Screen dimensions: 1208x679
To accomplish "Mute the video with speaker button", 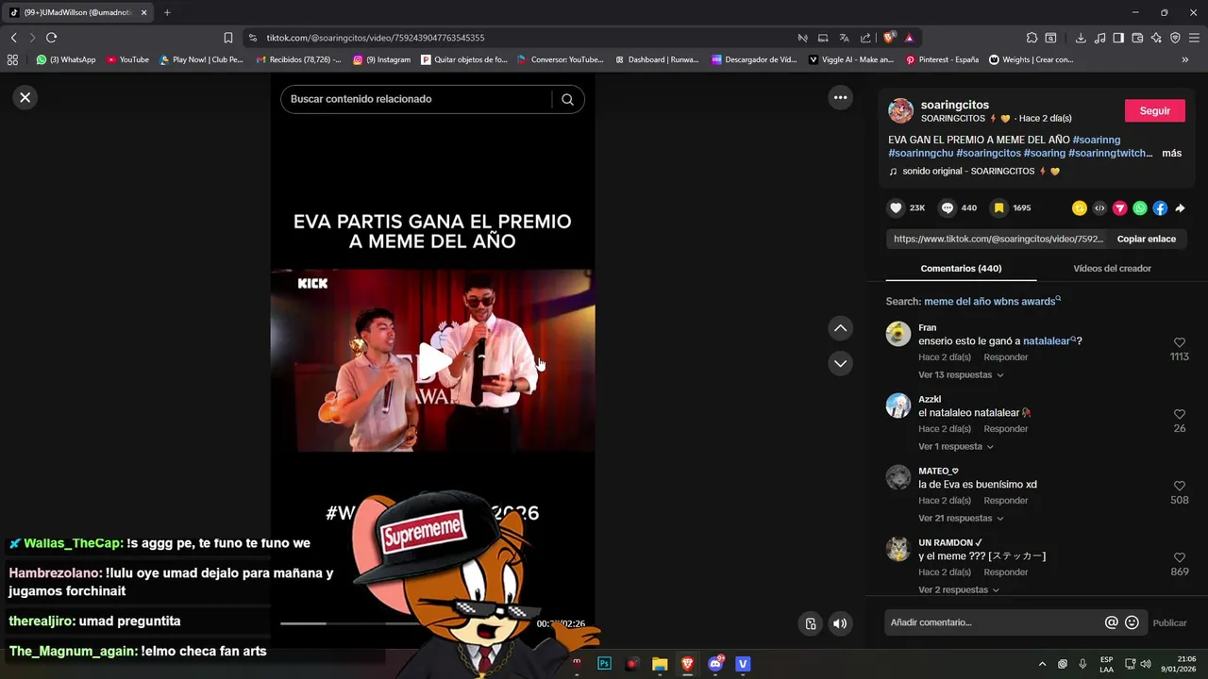I will (840, 623).
